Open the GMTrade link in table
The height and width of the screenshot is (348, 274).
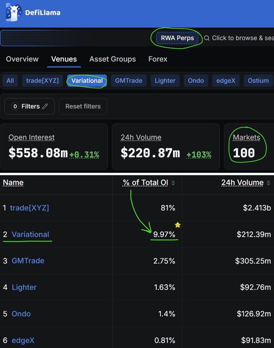[x=28, y=261]
